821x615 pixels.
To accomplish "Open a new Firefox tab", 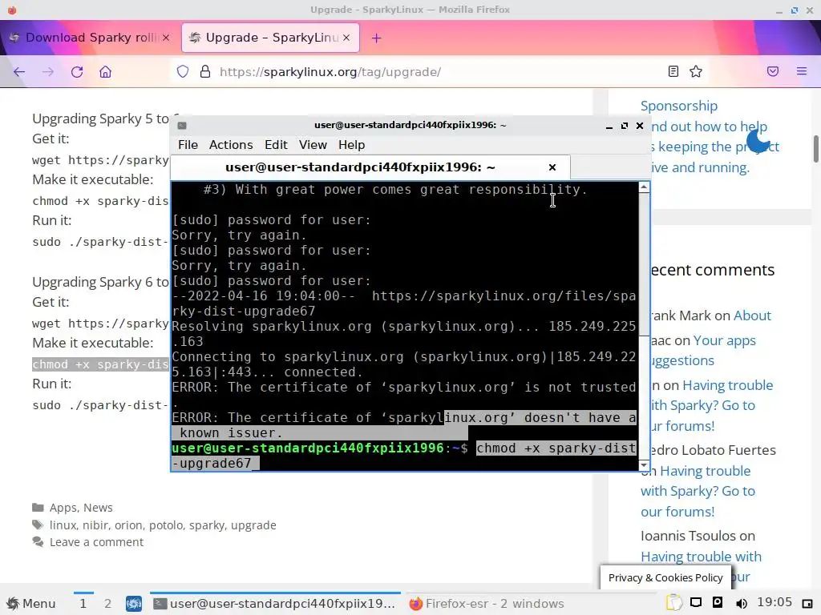I will pos(377,38).
